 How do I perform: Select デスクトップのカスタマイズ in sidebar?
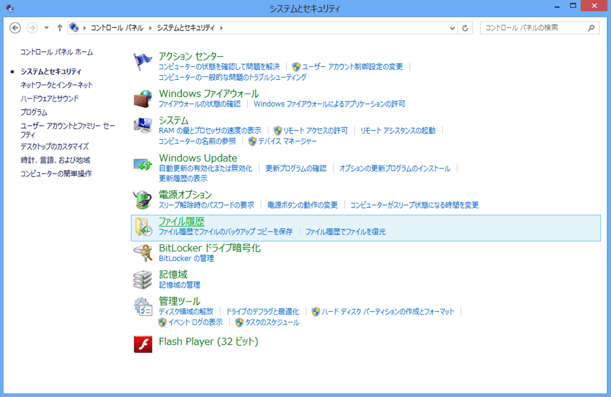tap(54, 147)
